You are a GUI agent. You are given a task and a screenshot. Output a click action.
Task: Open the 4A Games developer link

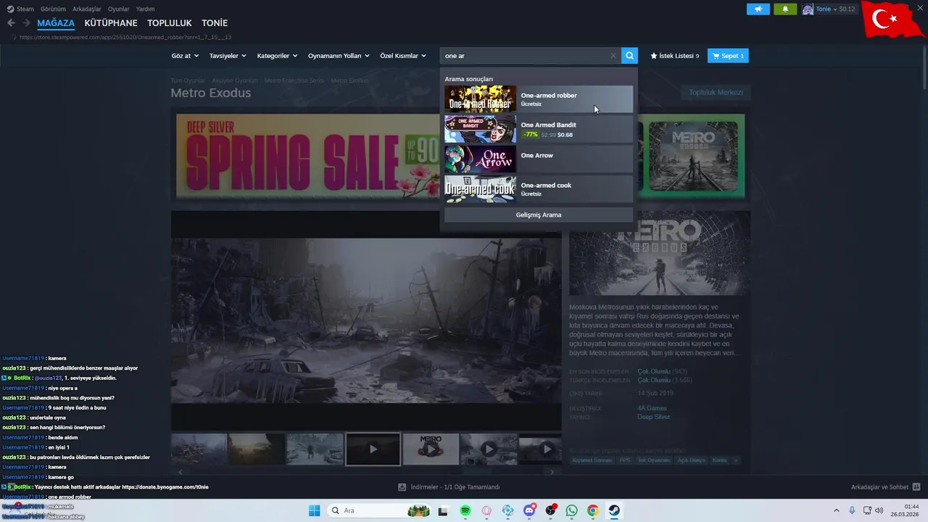pyautogui.click(x=652, y=408)
